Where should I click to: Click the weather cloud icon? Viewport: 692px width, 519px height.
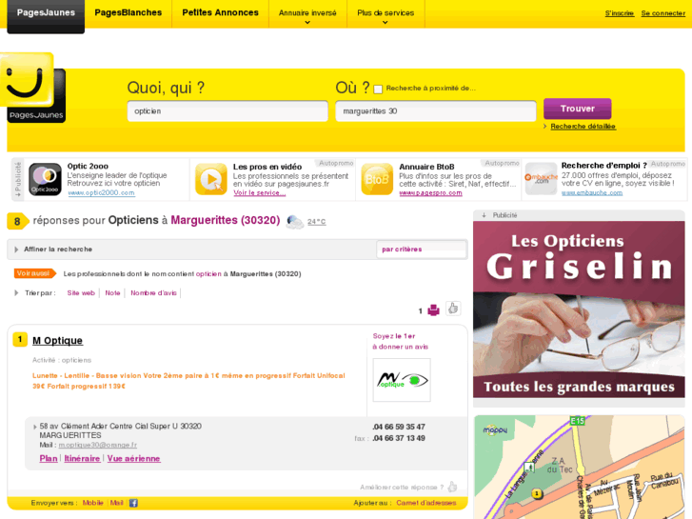point(294,222)
